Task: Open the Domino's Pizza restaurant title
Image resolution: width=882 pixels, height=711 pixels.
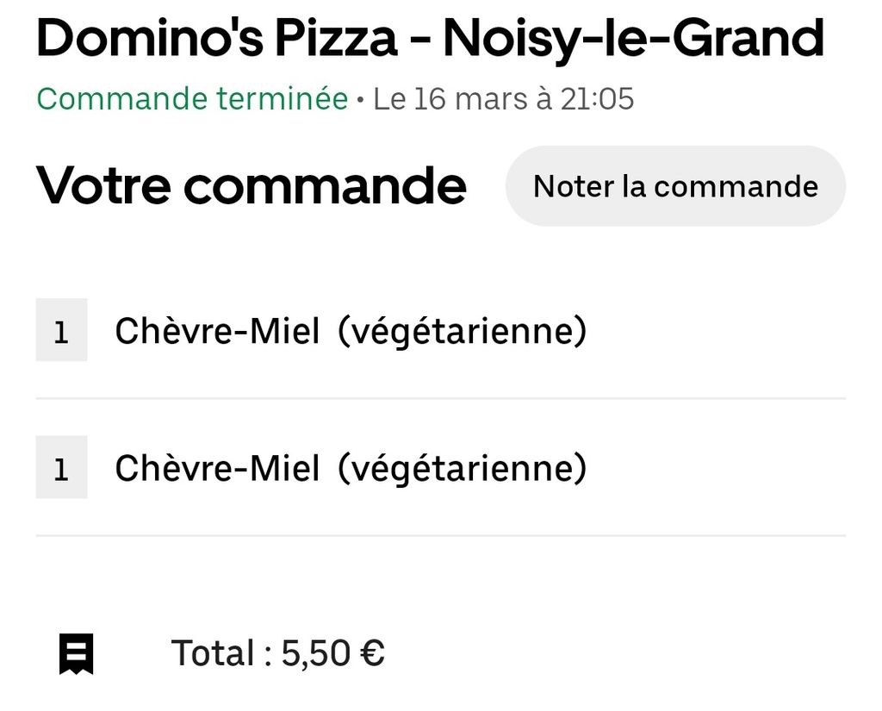Action: 216,38
